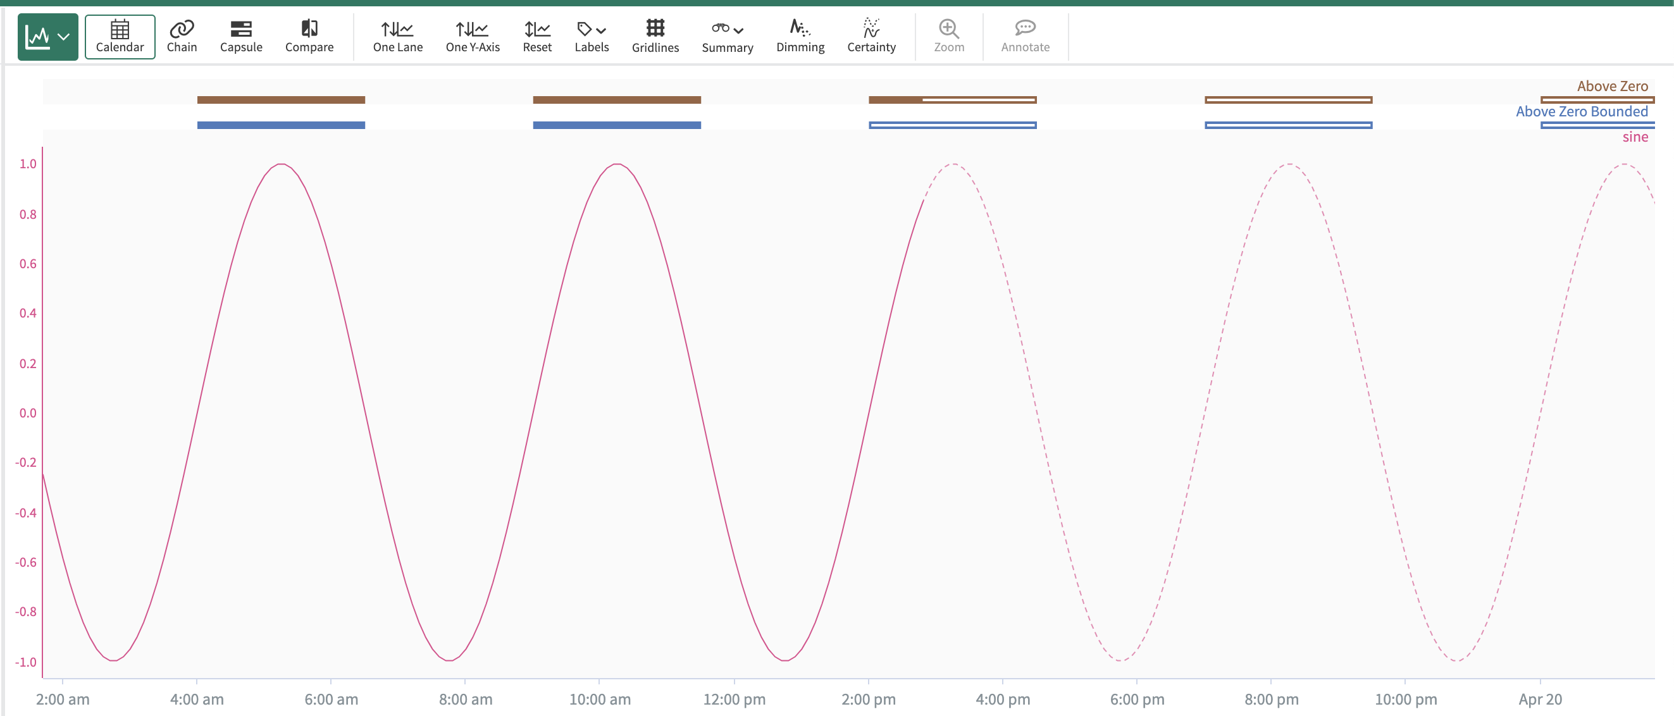Switch to Capsule view
Screen dimensions: 1674x716
point(240,37)
